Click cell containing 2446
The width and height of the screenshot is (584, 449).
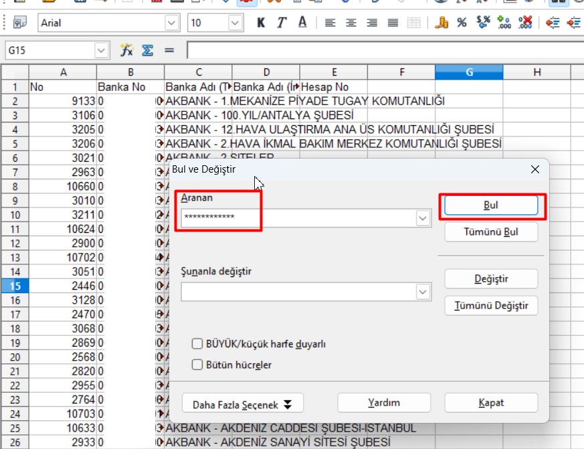(x=63, y=286)
